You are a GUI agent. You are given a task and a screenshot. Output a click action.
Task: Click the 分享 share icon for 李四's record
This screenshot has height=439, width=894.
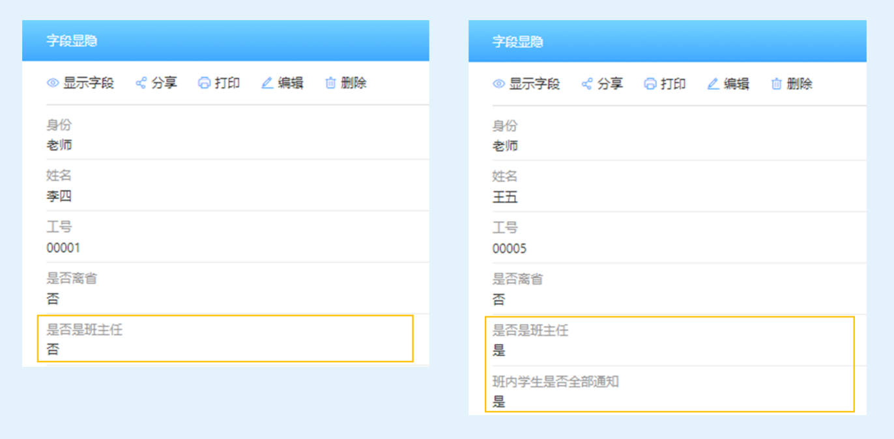click(x=141, y=83)
